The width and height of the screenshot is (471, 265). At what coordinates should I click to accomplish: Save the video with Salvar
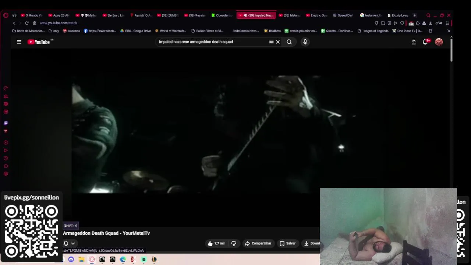point(287,243)
